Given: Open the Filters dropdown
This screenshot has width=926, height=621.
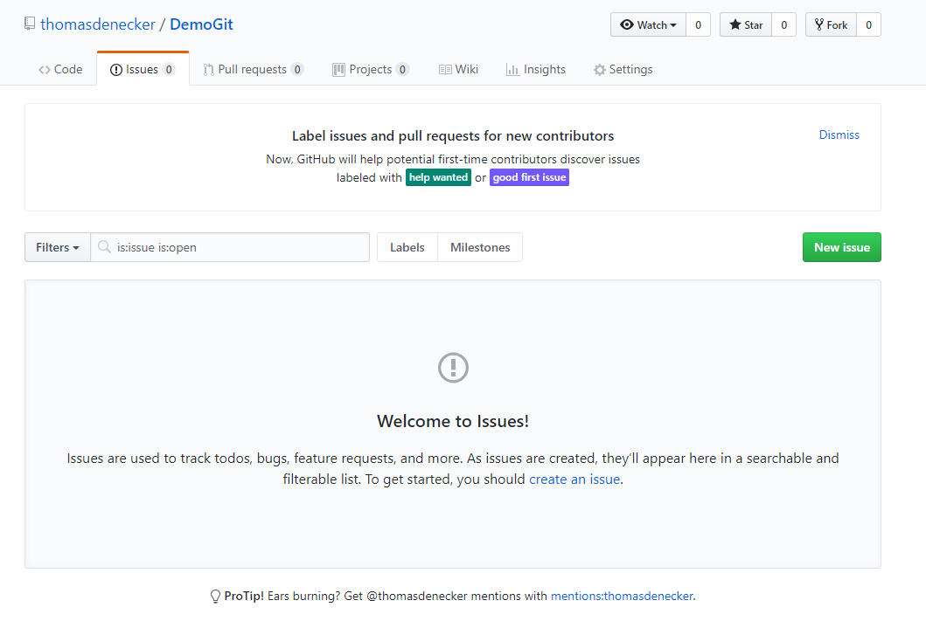Looking at the screenshot, I should (x=58, y=247).
